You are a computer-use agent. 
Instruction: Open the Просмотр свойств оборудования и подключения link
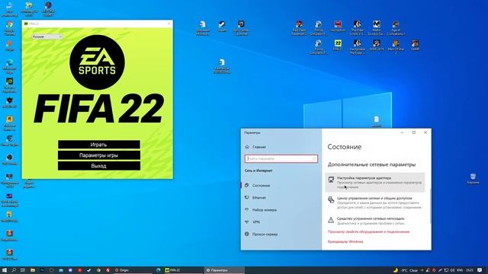point(368,231)
